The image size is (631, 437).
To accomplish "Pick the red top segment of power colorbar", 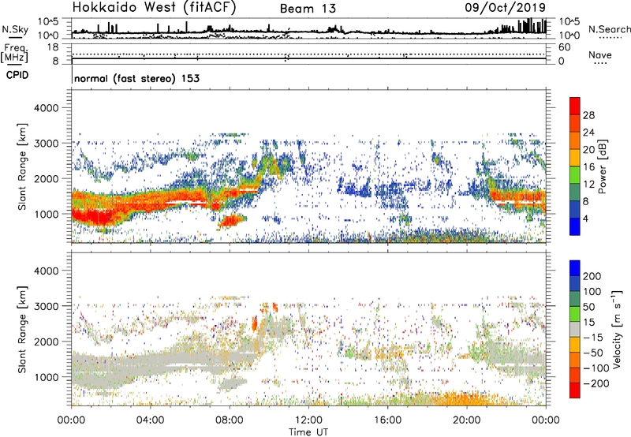I will (575, 106).
